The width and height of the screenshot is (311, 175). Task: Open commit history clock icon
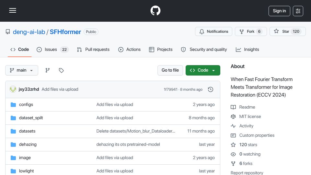[211, 89]
